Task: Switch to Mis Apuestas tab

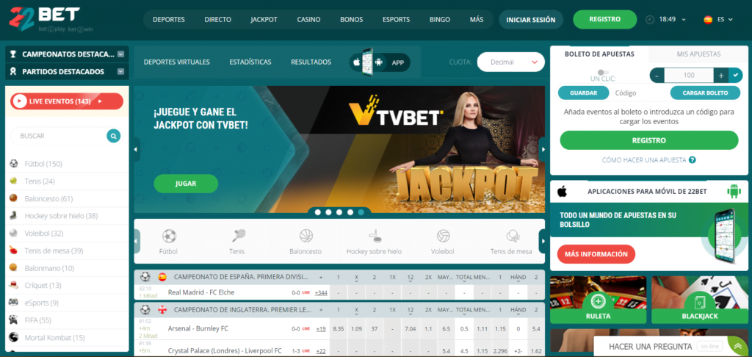Action: point(698,54)
